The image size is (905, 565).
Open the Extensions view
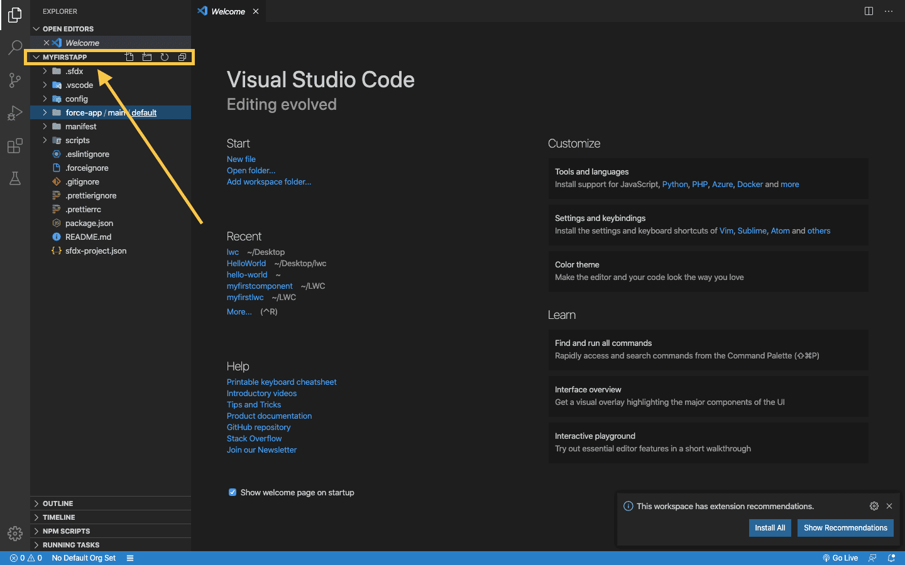[15, 146]
